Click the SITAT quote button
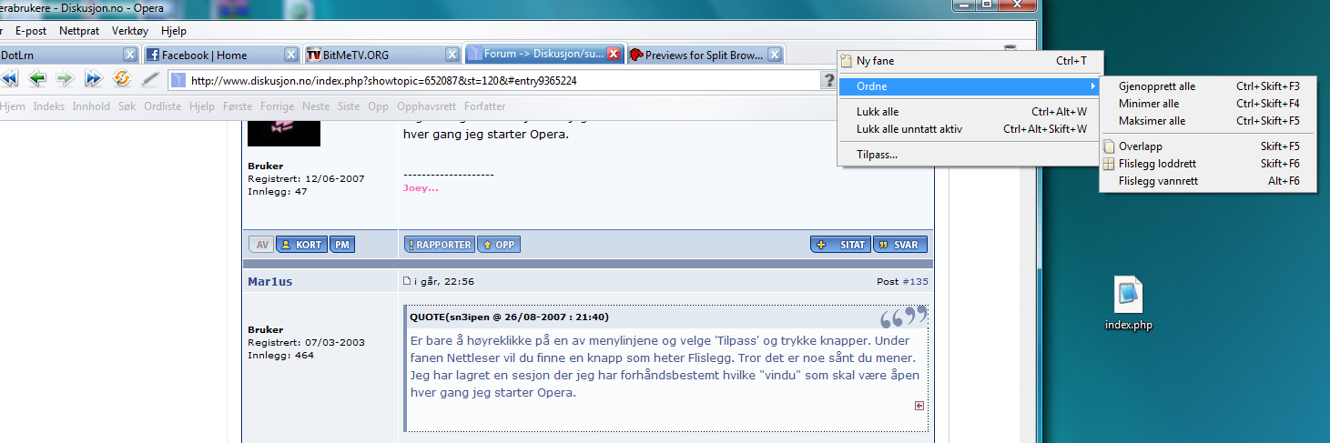 click(x=840, y=245)
